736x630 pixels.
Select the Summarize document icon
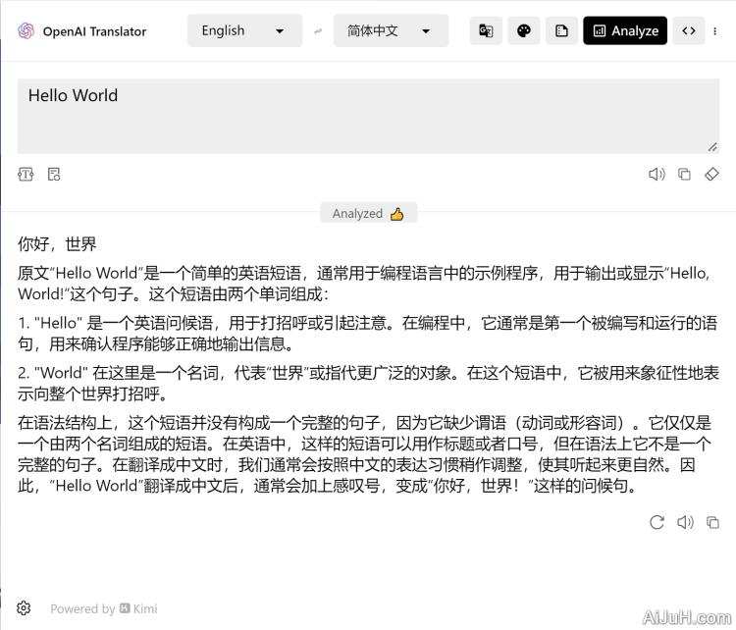pyautogui.click(x=561, y=30)
